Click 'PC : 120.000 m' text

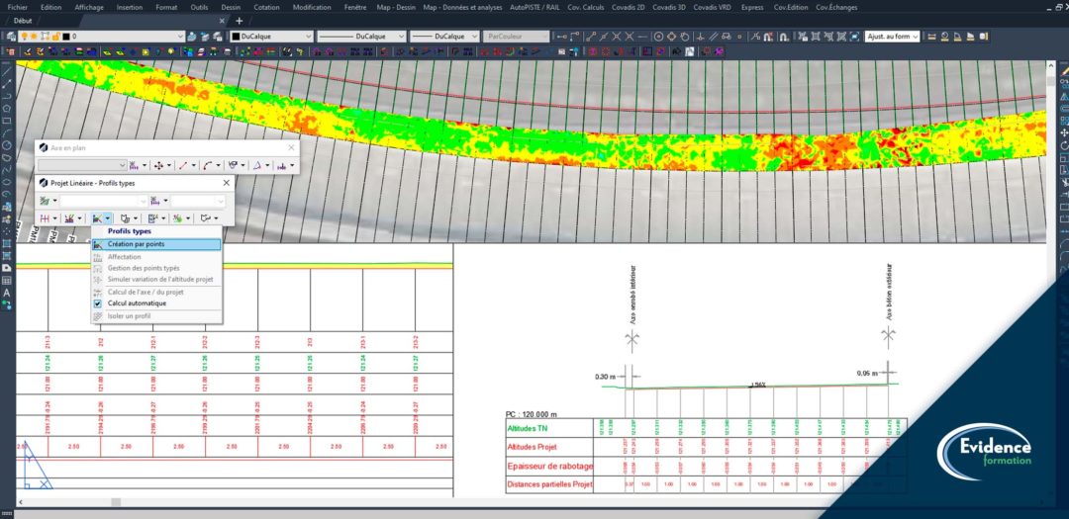click(x=532, y=413)
